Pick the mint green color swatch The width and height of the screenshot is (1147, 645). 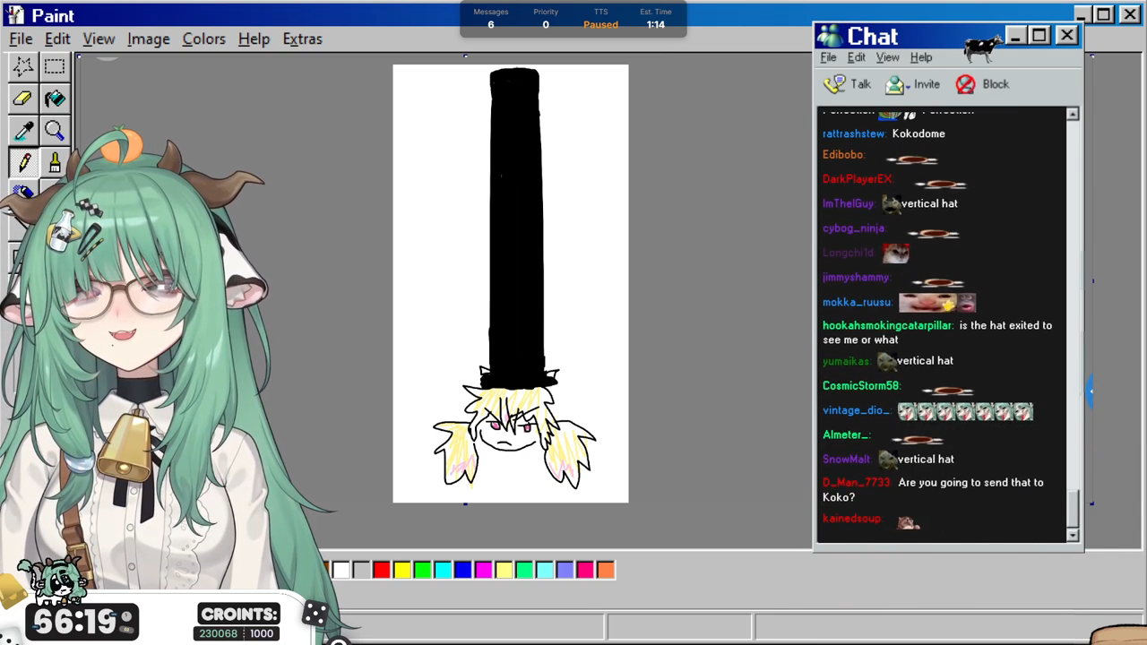pyautogui.click(x=524, y=570)
